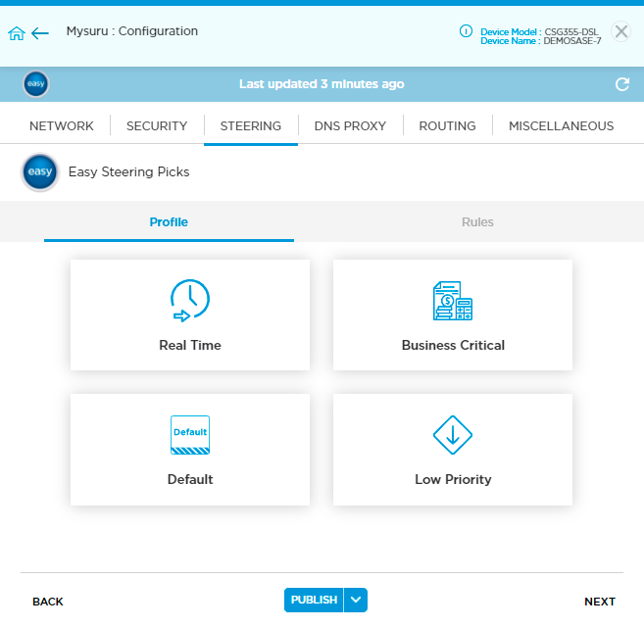Viewport: 644px width, 628px height.
Task: Close the configuration panel
Action: click(x=620, y=31)
